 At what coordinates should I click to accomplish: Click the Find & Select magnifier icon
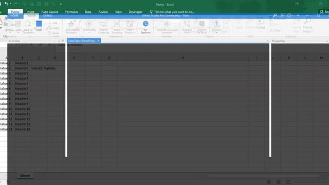pyautogui.click(x=307, y=21)
